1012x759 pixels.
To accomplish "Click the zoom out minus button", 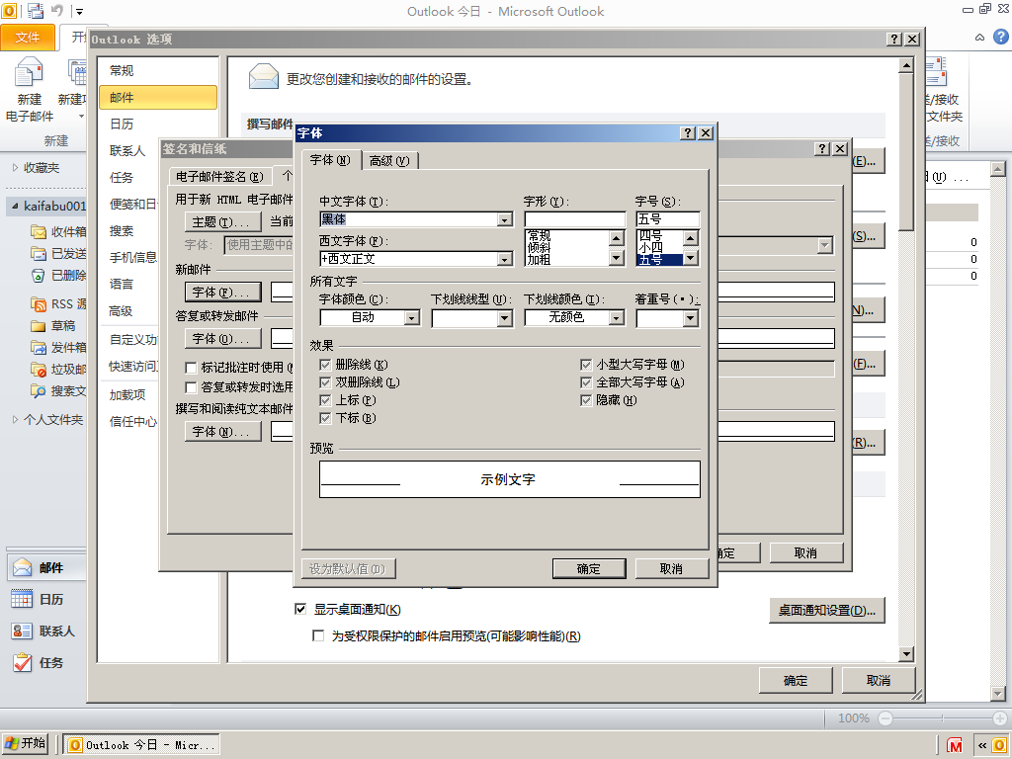I will (885, 718).
